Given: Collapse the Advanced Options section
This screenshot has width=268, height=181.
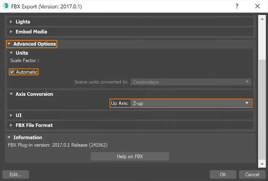Looking at the screenshot, I should (9, 44).
